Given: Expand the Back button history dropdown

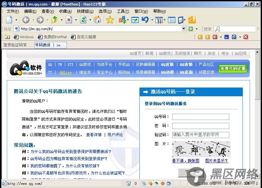Looking at the screenshot, I should 33,20.
